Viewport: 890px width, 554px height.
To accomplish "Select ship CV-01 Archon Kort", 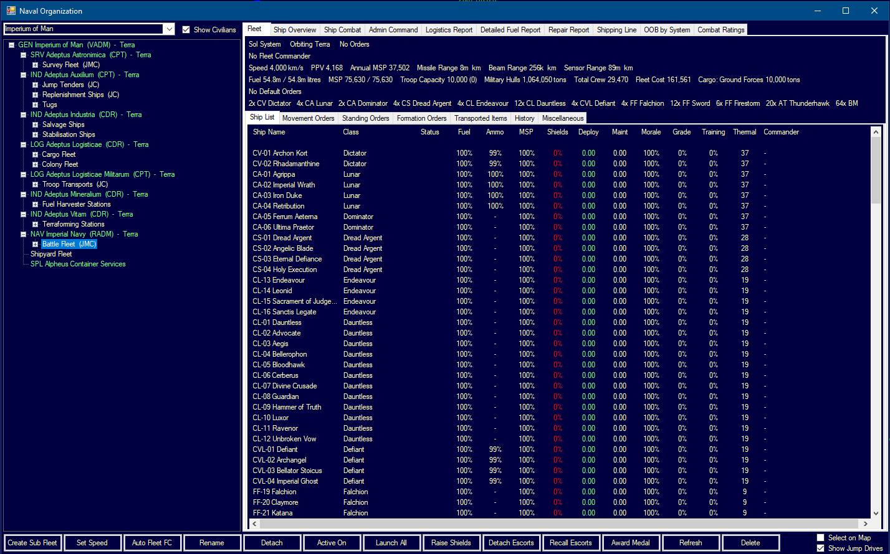I will (x=280, y=153).
